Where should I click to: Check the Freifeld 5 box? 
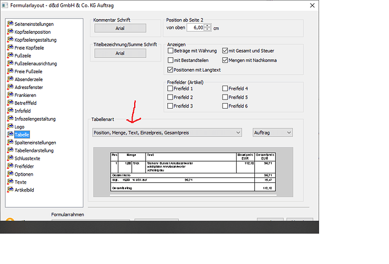225,97
